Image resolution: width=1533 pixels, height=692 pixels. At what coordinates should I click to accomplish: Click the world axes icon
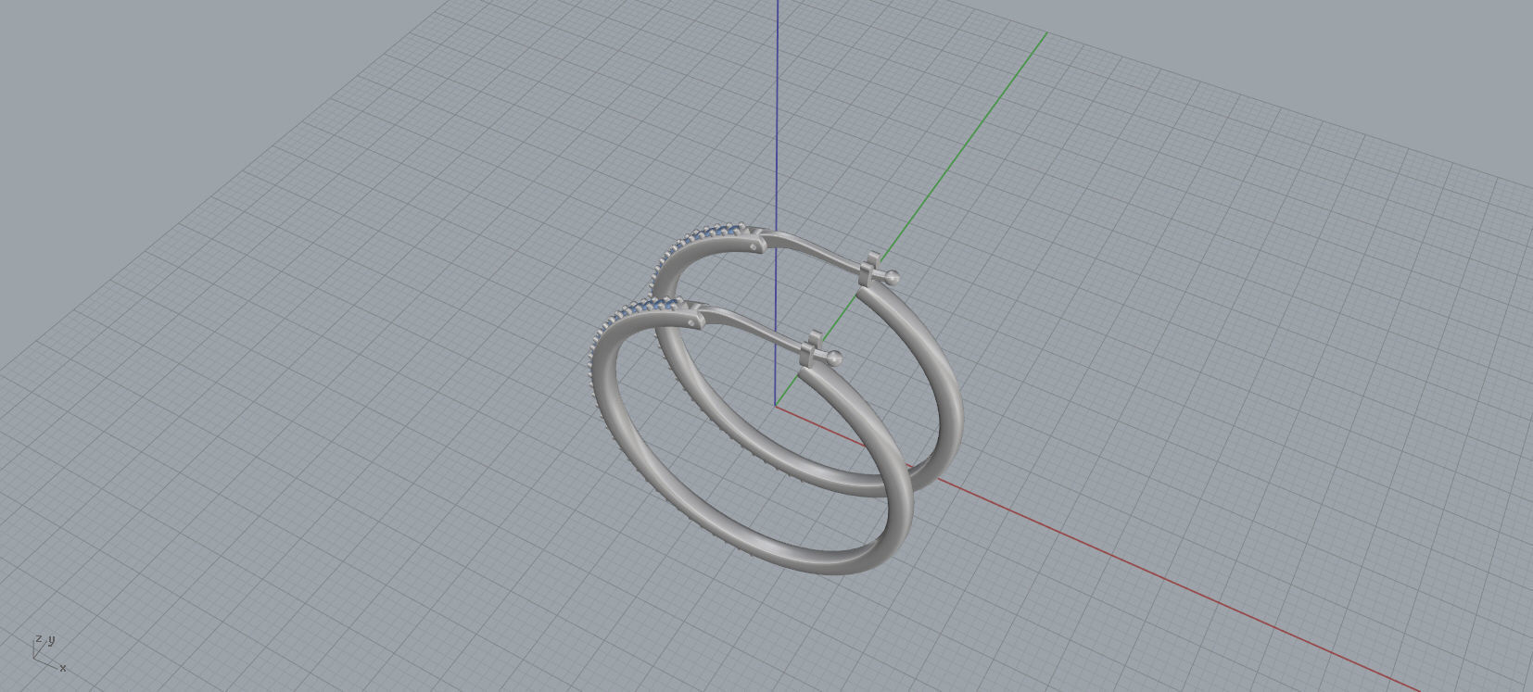[x=48, y=652]
